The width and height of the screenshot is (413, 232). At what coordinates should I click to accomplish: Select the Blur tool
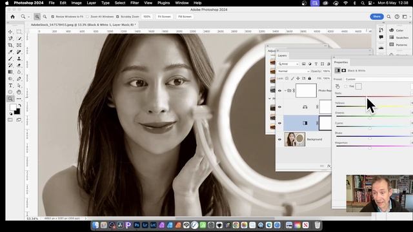[x=19, y=72]
